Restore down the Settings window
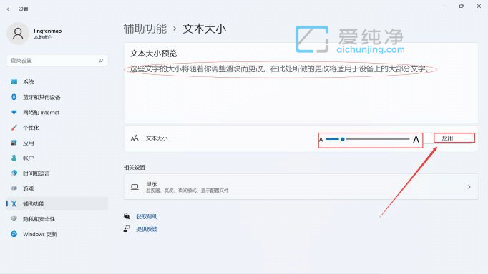The width and height of the screenshot is (488, 274). (x=462, y=6)
